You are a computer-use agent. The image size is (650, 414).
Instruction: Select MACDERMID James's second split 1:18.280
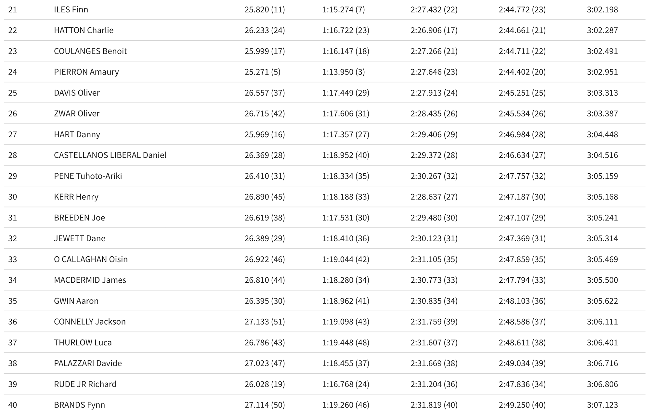338,280
